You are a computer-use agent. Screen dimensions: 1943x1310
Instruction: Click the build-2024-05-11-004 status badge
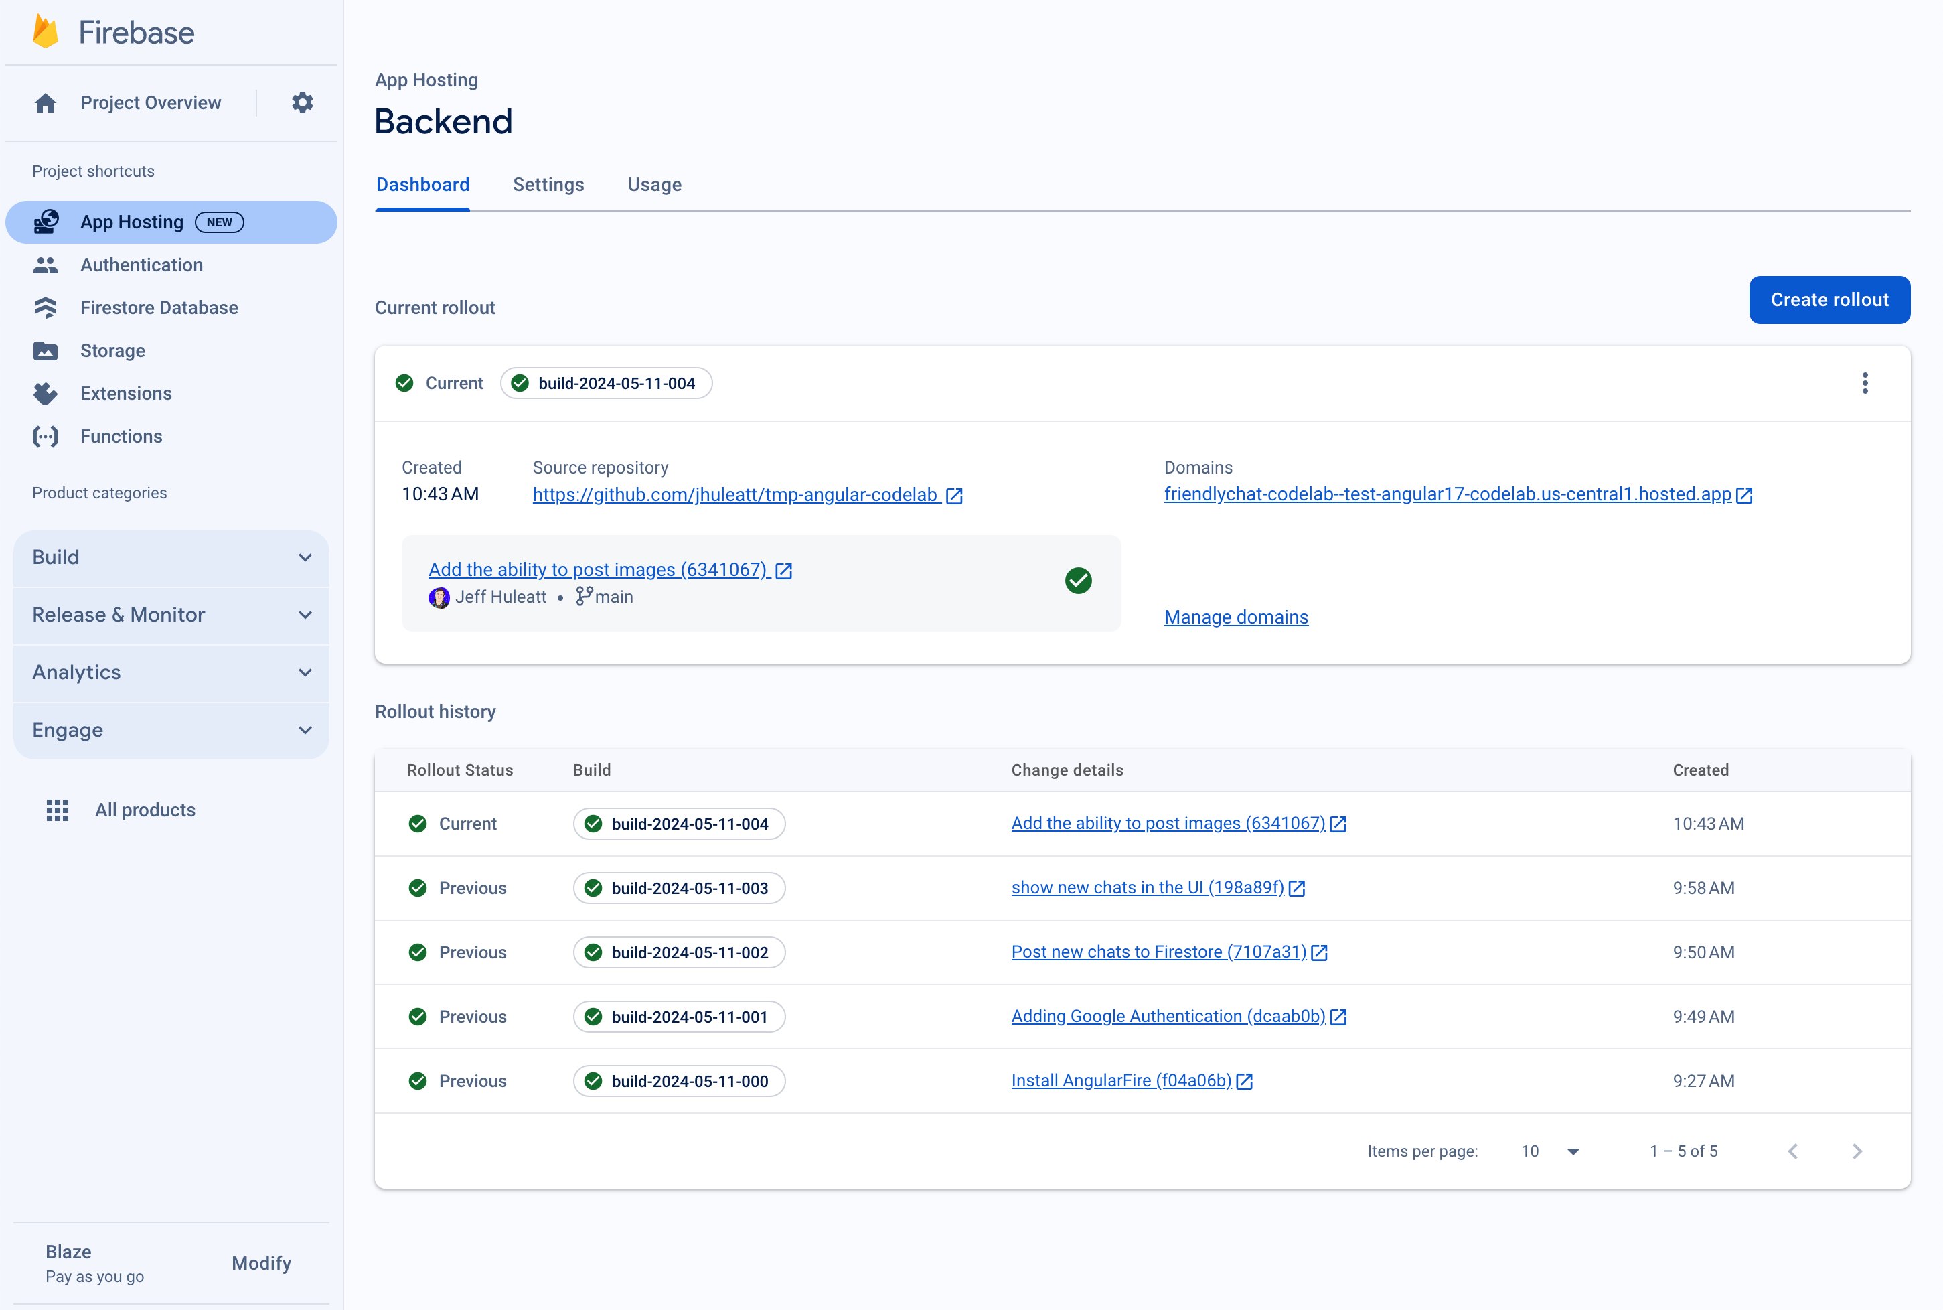(607, 383)
